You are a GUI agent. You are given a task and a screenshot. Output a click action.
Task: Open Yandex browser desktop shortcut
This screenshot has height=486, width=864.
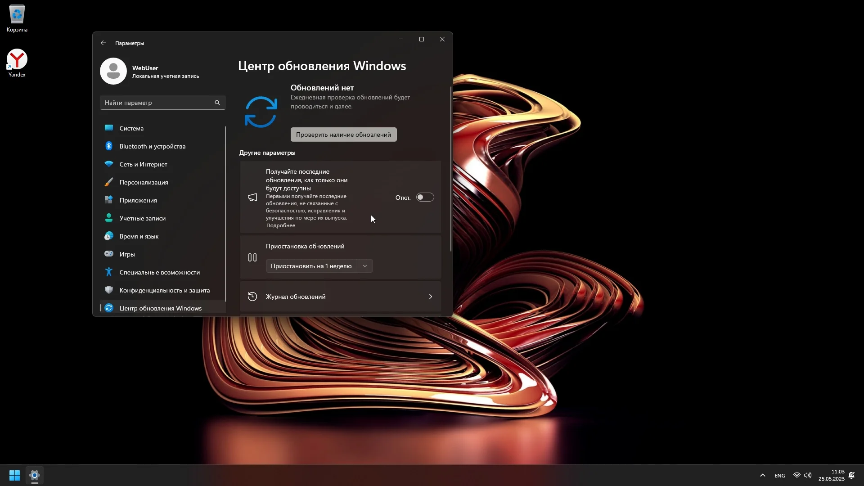[17, 60]
